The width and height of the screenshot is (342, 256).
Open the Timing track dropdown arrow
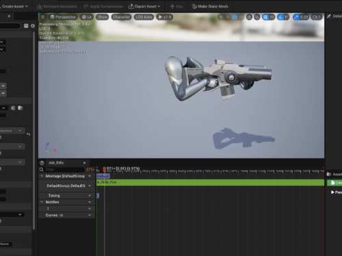click(x=90, y=195)
